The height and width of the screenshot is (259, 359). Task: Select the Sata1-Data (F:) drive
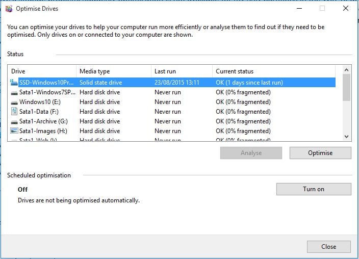click(x=173, y=112)
